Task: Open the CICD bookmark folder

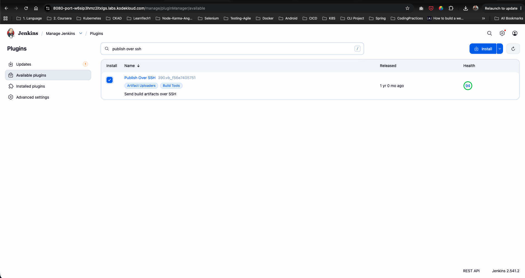Action: (310, 18)
